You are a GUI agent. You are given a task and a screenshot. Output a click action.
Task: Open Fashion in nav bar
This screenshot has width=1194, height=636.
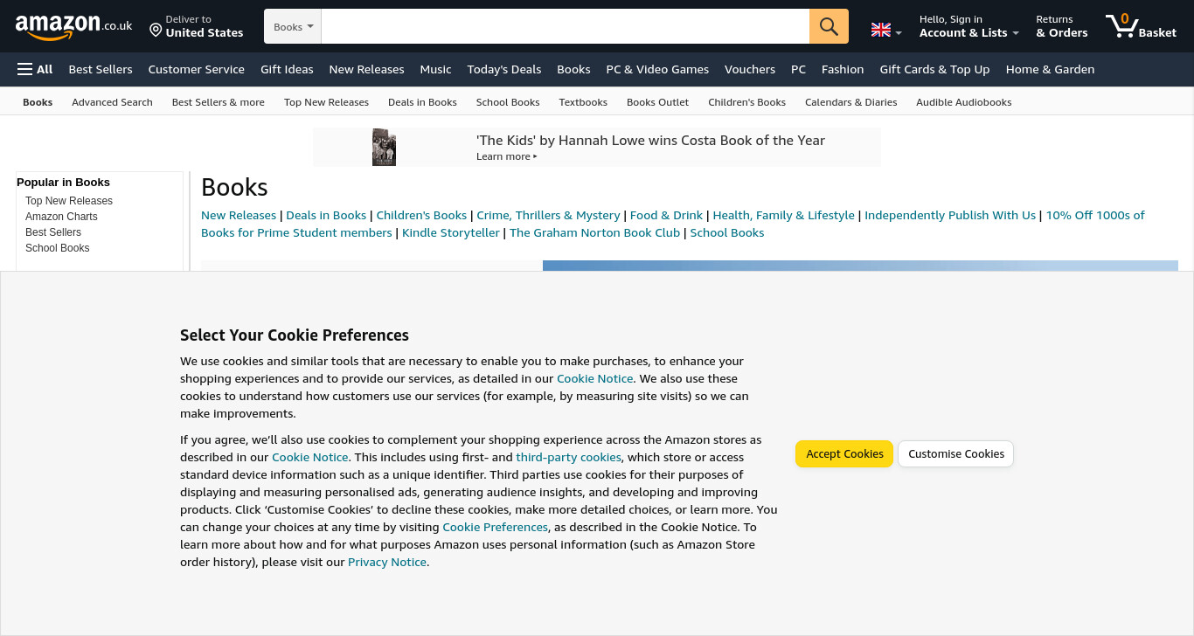(843, 69)
